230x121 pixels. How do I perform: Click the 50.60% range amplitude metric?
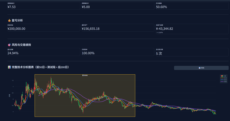click(x=161, y=7)
